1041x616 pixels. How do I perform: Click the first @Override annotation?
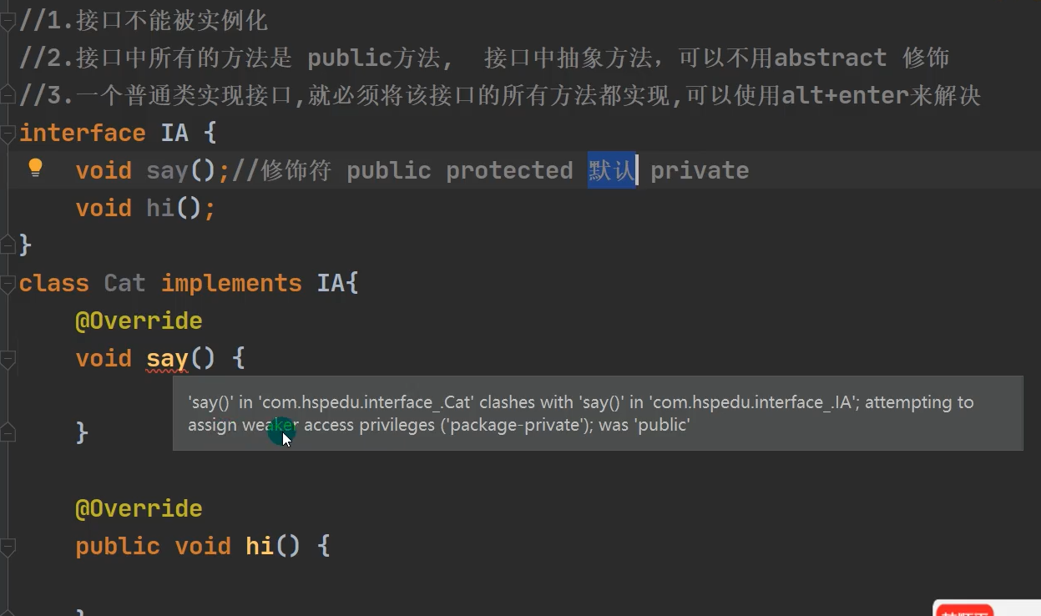click(x=139, y=321)
